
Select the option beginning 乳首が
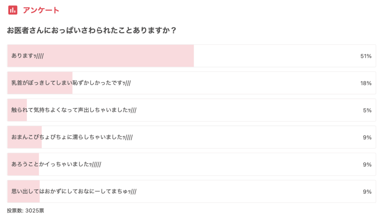pos(191,83)
